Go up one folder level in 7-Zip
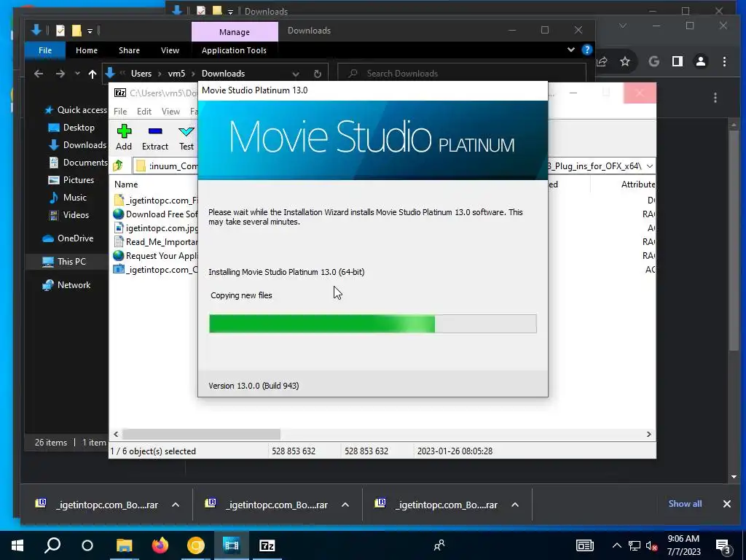The image size is (746, 560). (x=118, y=166)
